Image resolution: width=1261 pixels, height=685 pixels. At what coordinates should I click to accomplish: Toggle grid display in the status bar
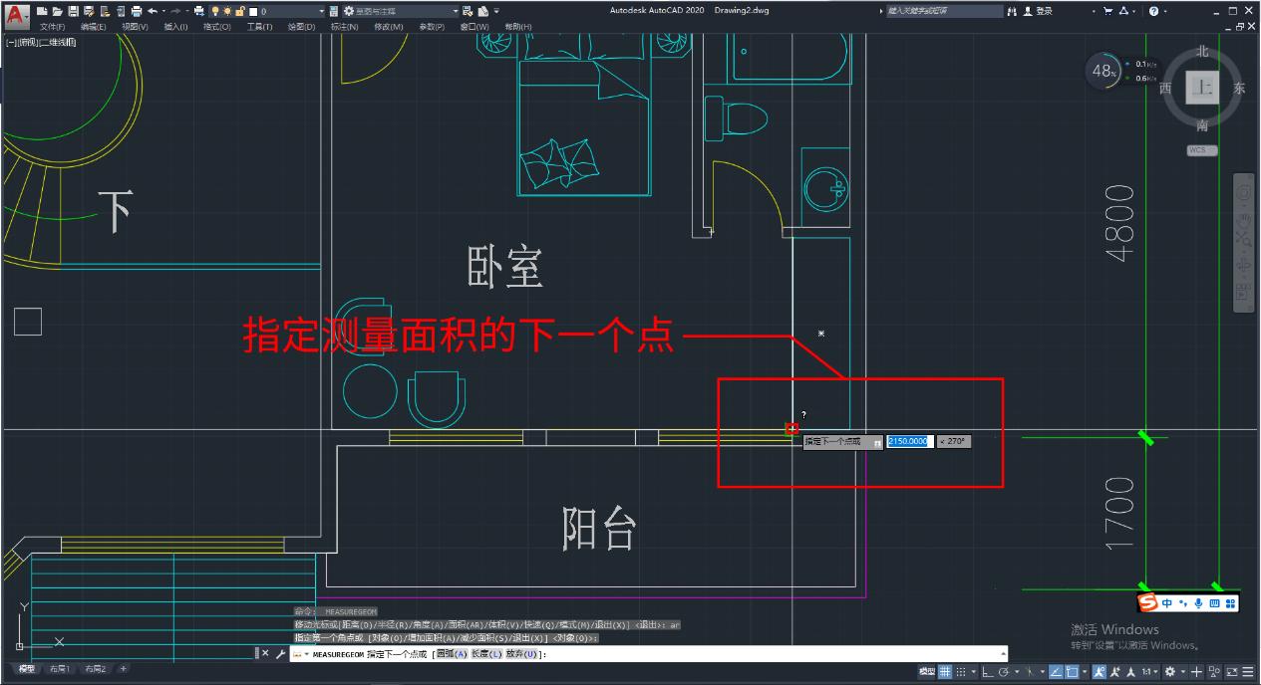[943, 669]
